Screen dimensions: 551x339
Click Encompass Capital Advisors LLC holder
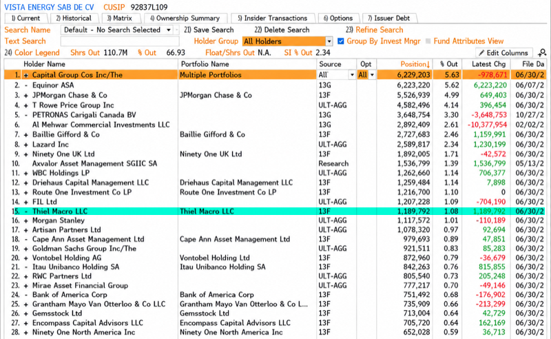(87, 323)
